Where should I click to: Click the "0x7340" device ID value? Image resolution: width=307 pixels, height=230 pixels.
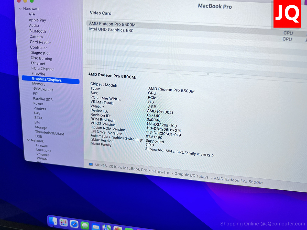(154, 116)
